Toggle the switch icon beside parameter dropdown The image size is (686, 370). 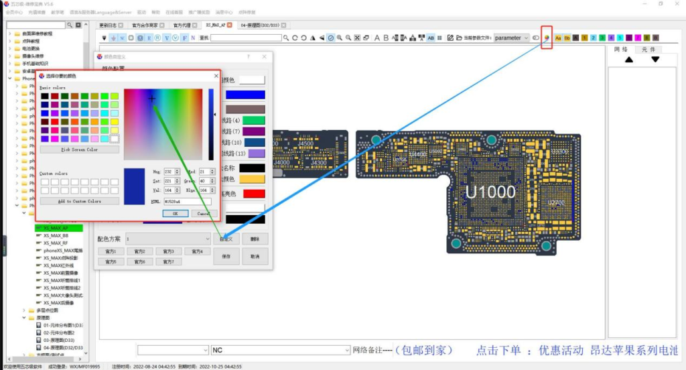[x=536, y=38]
